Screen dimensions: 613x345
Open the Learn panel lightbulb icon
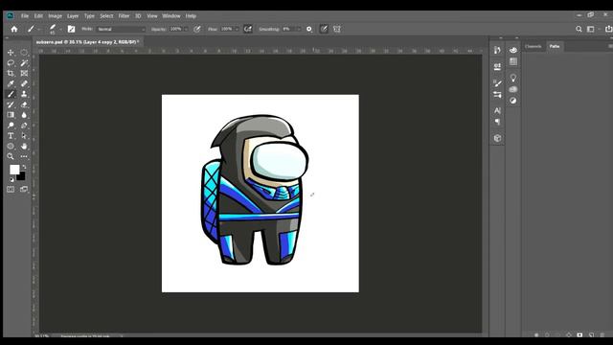(x=513, y=78)
